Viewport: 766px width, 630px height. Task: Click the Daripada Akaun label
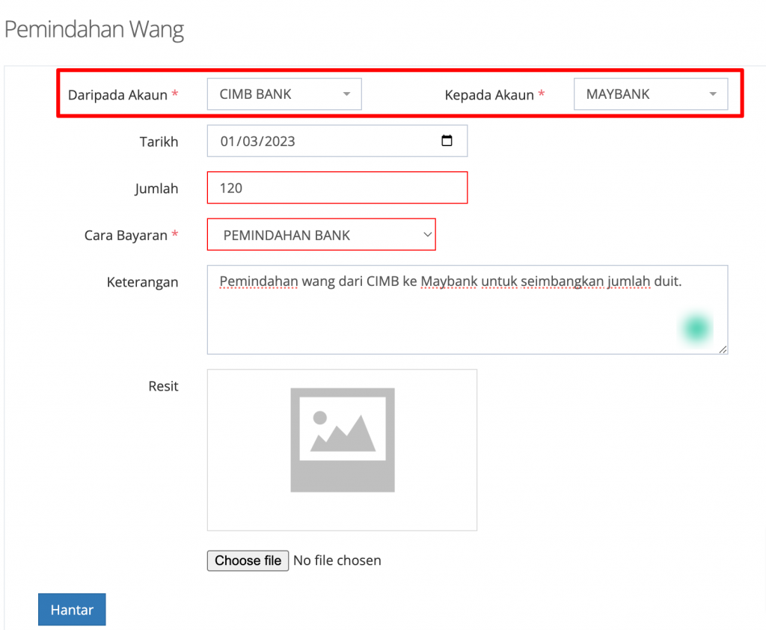coord(117,95)
